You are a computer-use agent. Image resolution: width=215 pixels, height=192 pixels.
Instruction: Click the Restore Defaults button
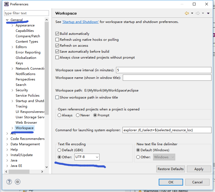click(x=171, y=169)
